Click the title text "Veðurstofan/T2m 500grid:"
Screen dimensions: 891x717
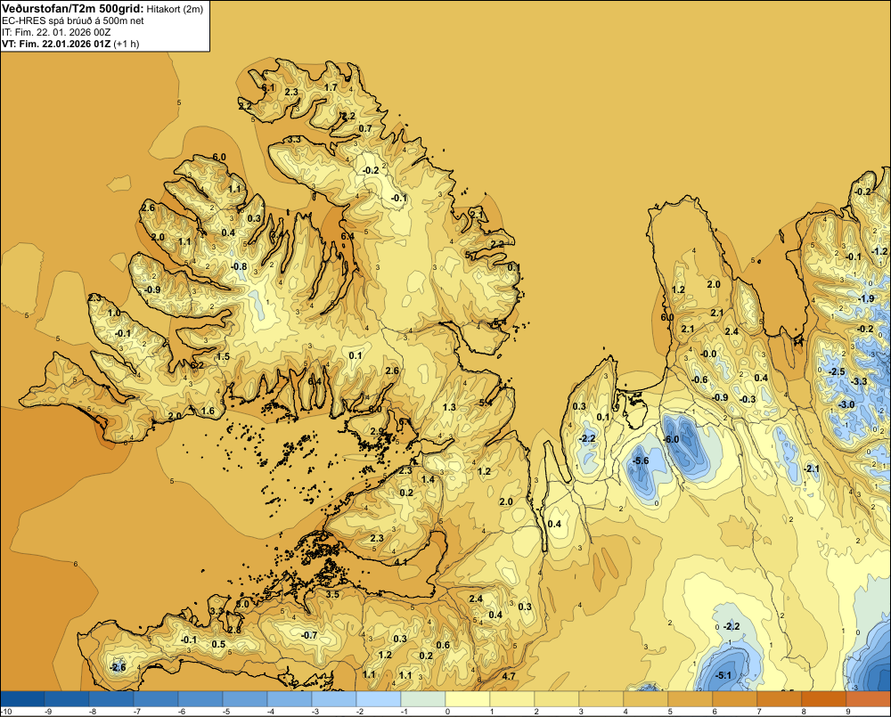(x=73, y=9)
